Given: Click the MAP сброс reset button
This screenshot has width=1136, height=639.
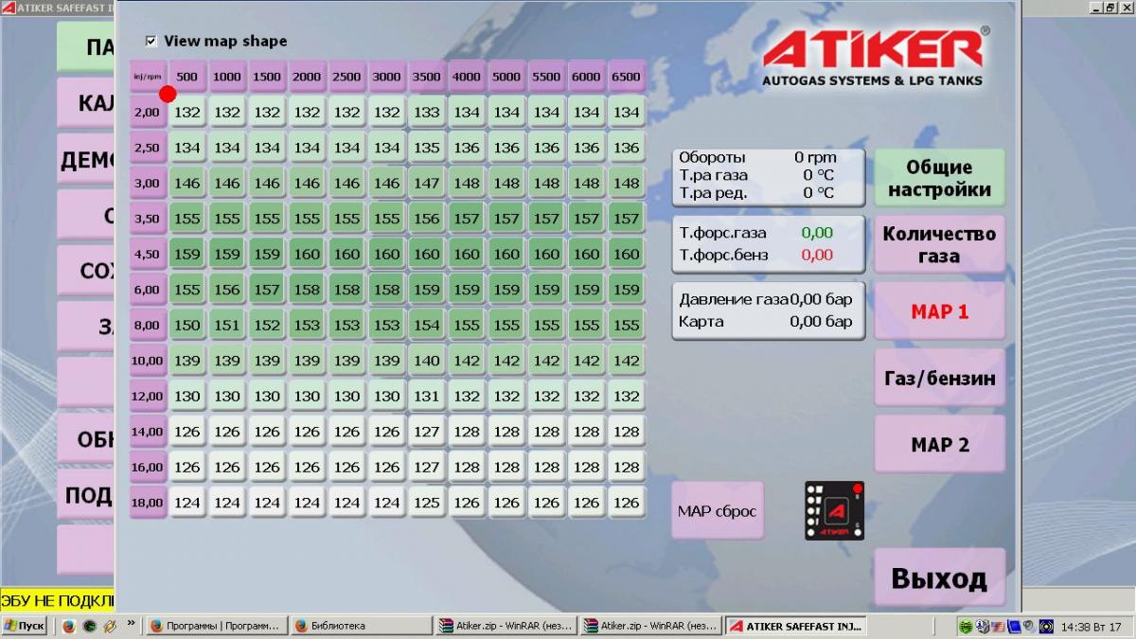Looking at the screenshot, I should click(x=718, y=511).
